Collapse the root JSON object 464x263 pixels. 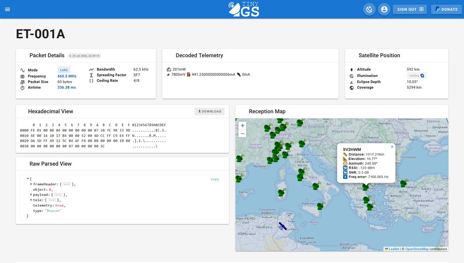click(x=28, y=178)
